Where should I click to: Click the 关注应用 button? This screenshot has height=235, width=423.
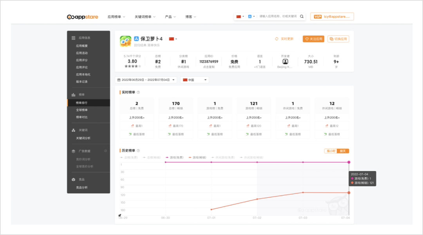[313, 39]
